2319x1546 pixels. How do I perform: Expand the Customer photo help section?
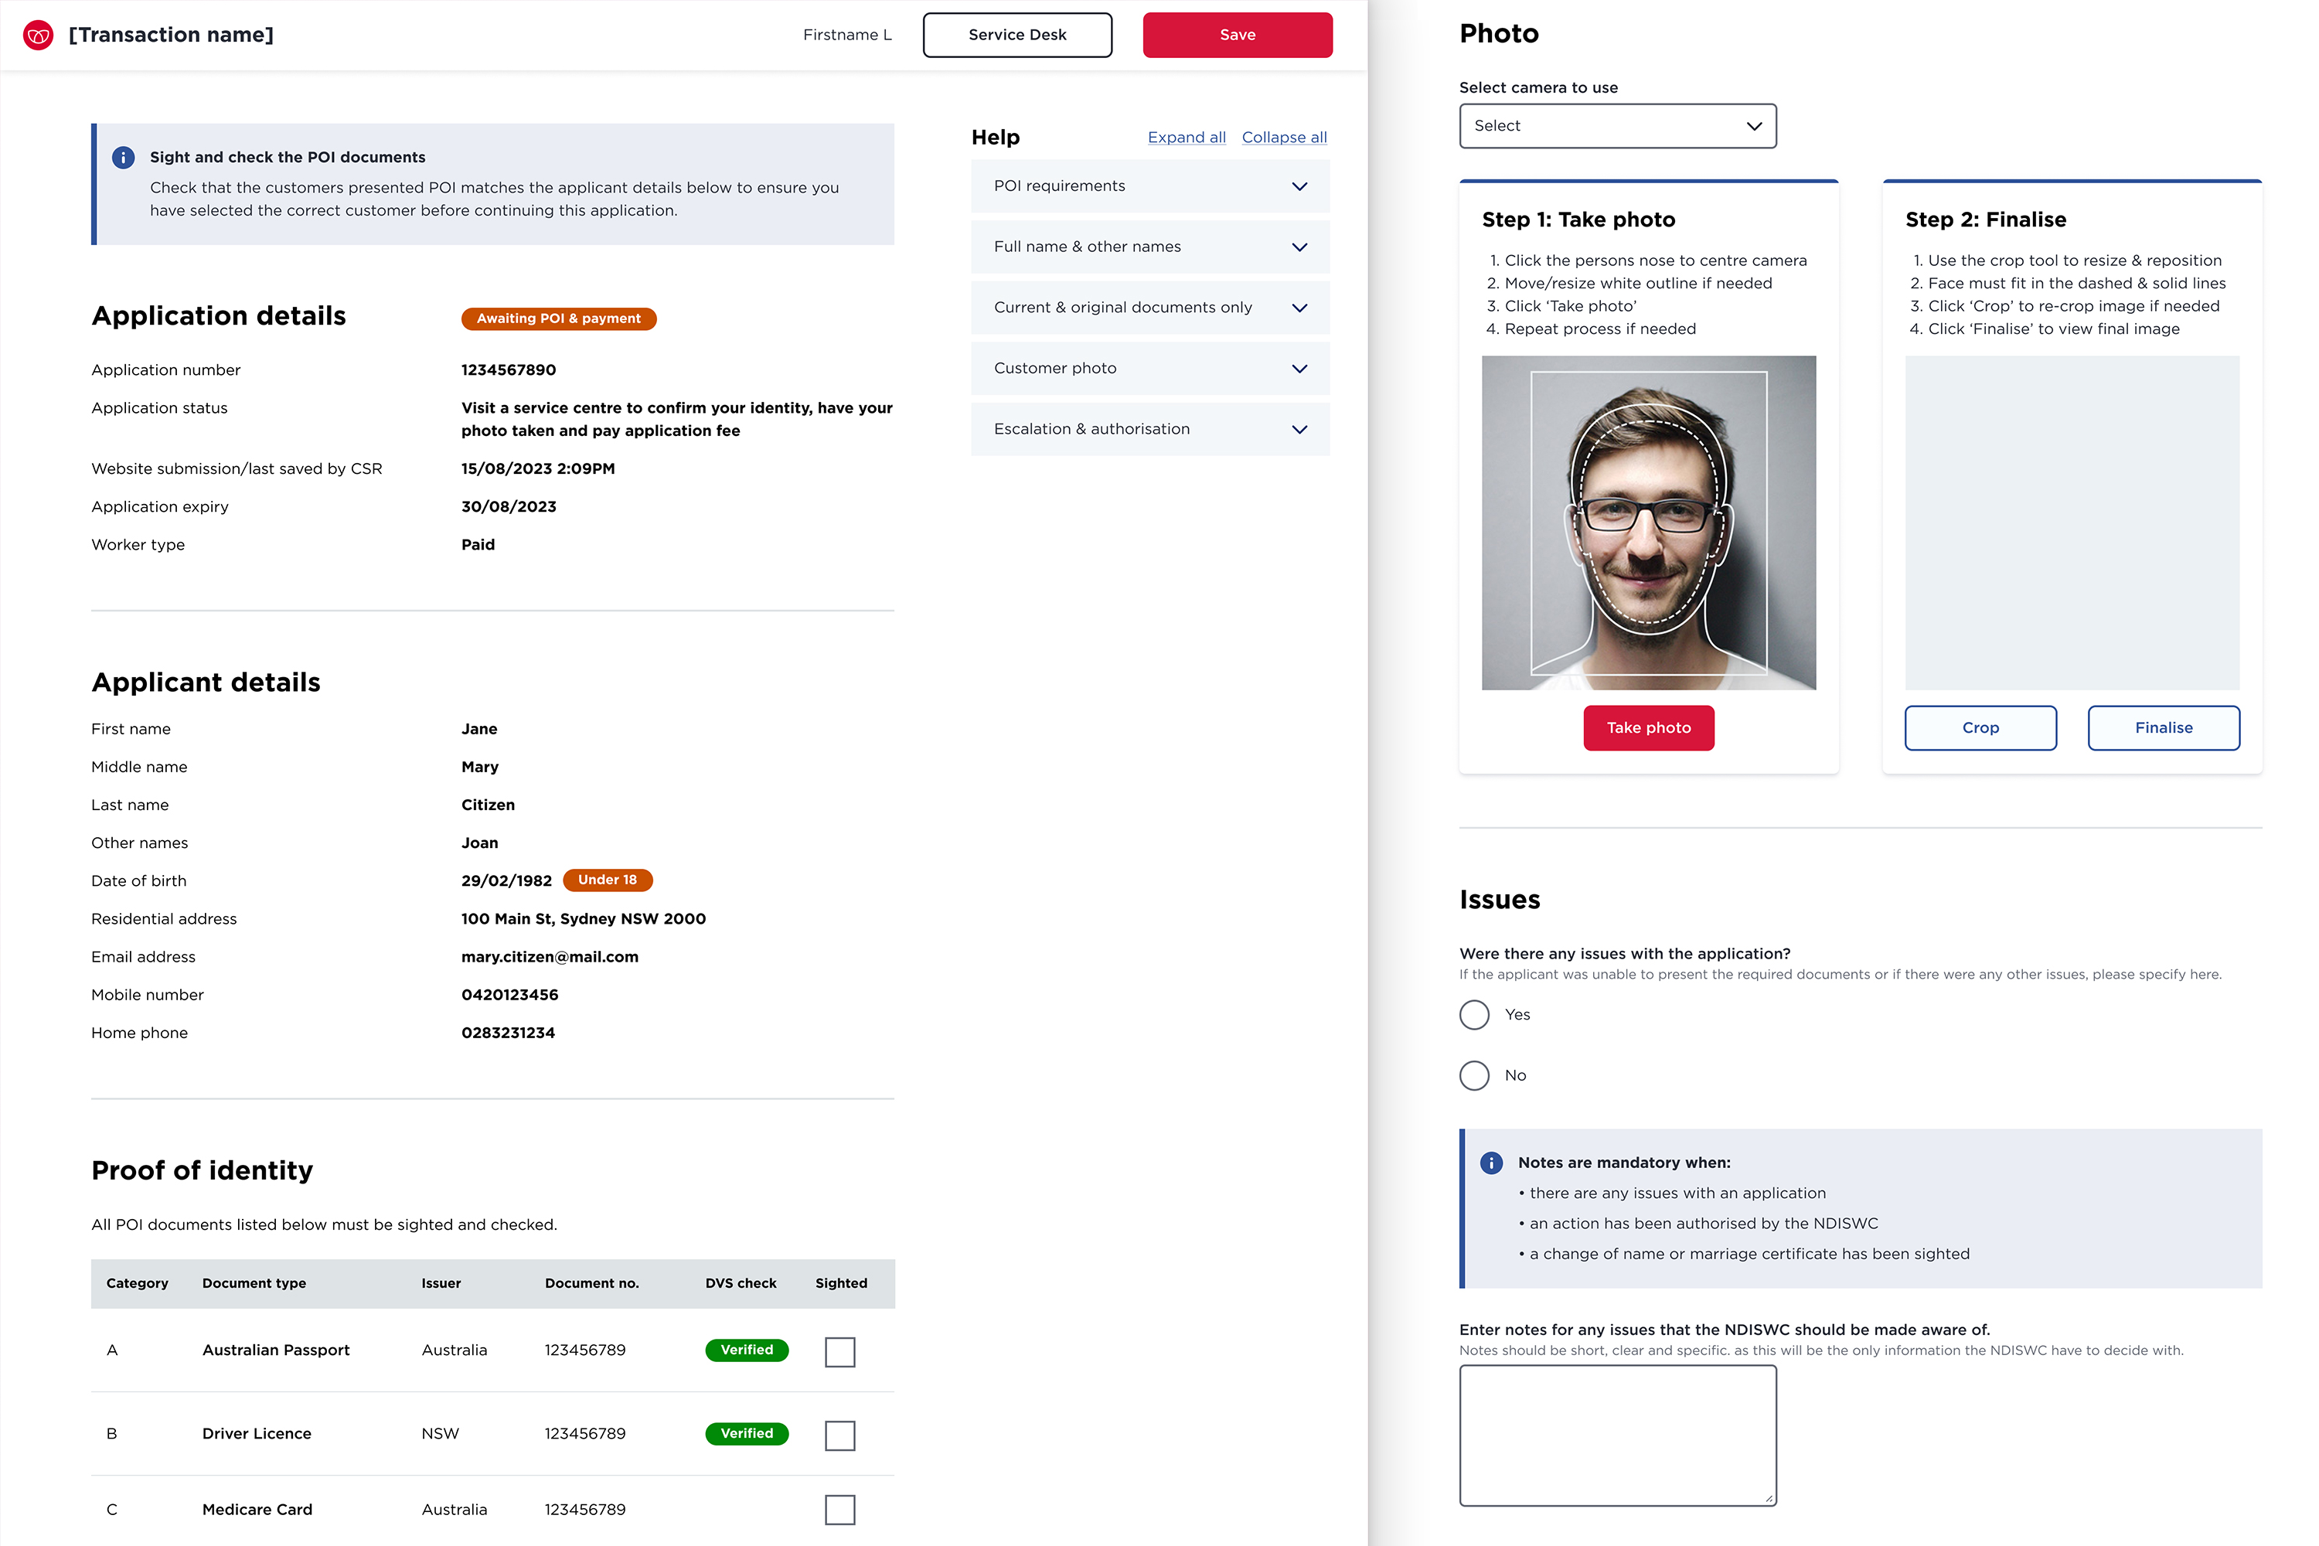(1151, 369)
